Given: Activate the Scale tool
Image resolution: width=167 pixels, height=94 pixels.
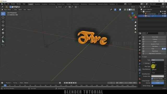Looking at the screenshot, I should (x=3, y=29).
